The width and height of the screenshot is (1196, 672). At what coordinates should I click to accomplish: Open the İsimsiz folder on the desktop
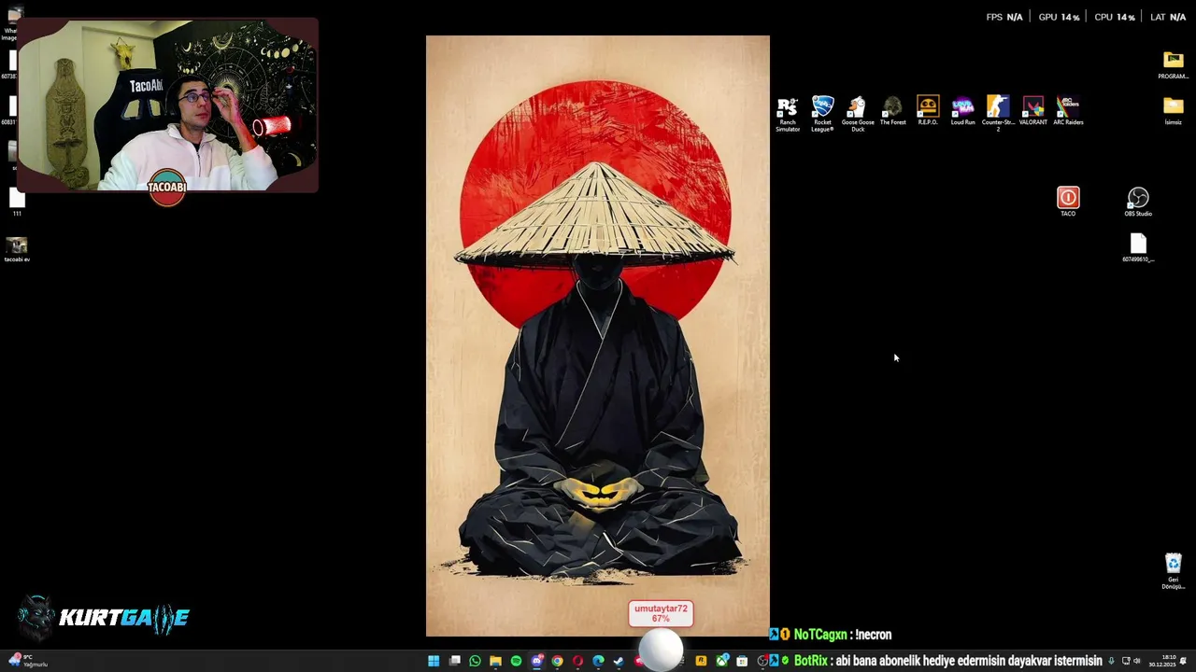(1173, 110)
